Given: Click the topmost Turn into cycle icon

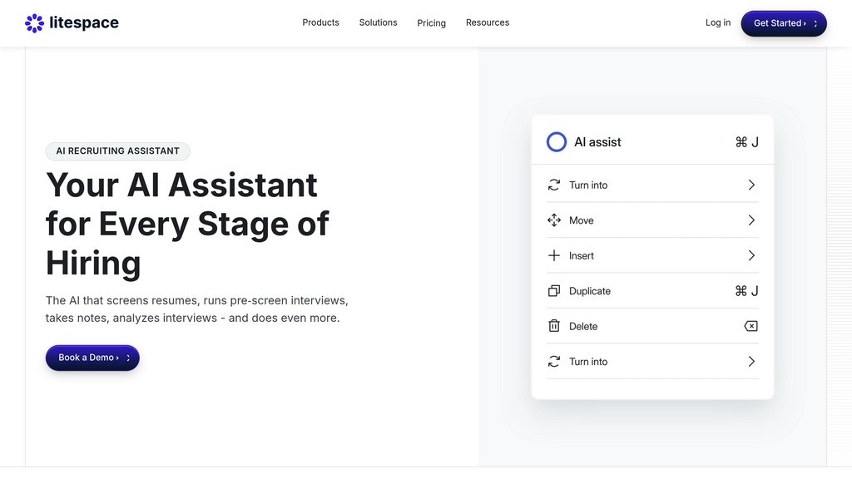Looking at the screenshot, I should [x=554, y=185].
